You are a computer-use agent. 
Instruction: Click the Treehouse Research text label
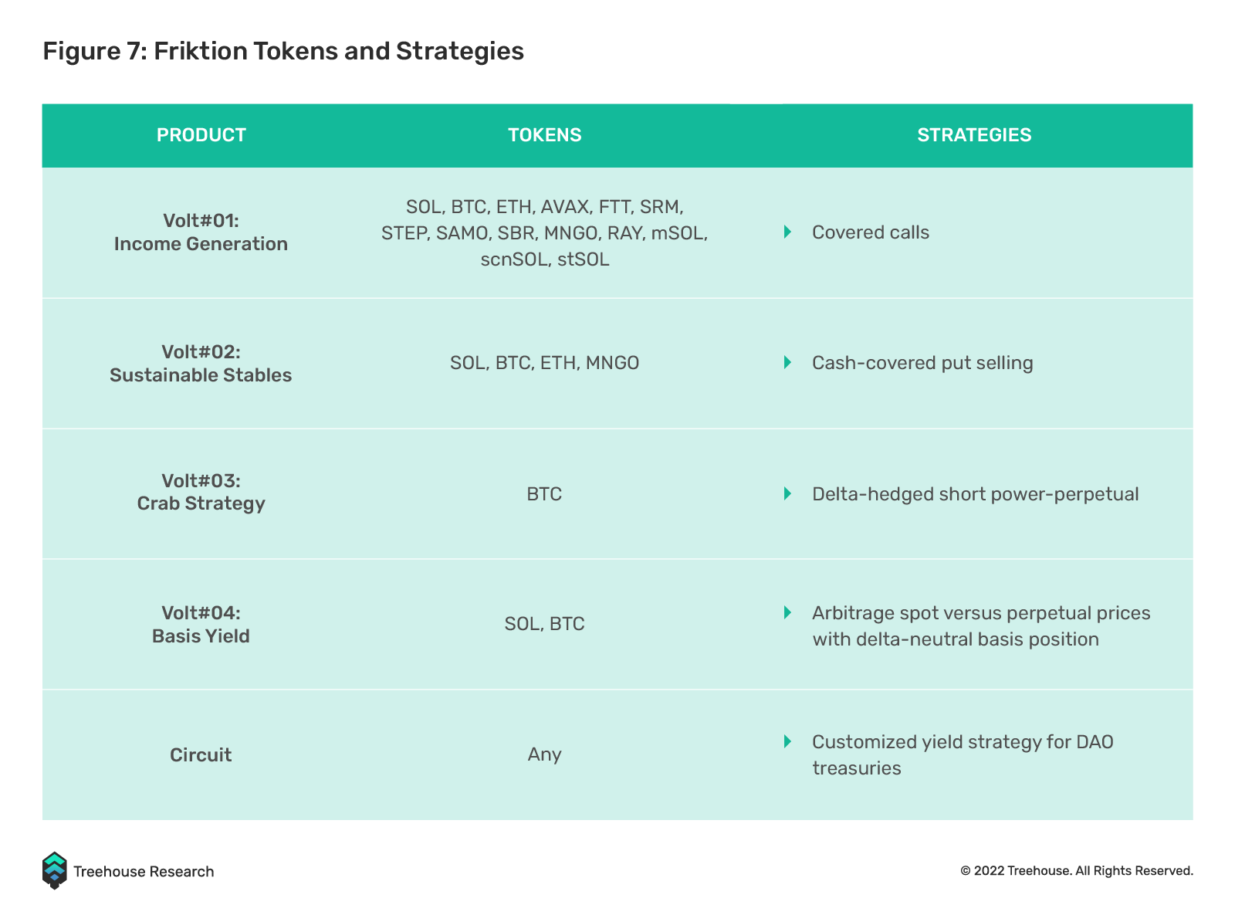coord(144,872)
